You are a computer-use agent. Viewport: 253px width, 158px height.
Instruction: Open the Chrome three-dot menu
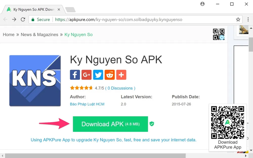pos(248,19)
